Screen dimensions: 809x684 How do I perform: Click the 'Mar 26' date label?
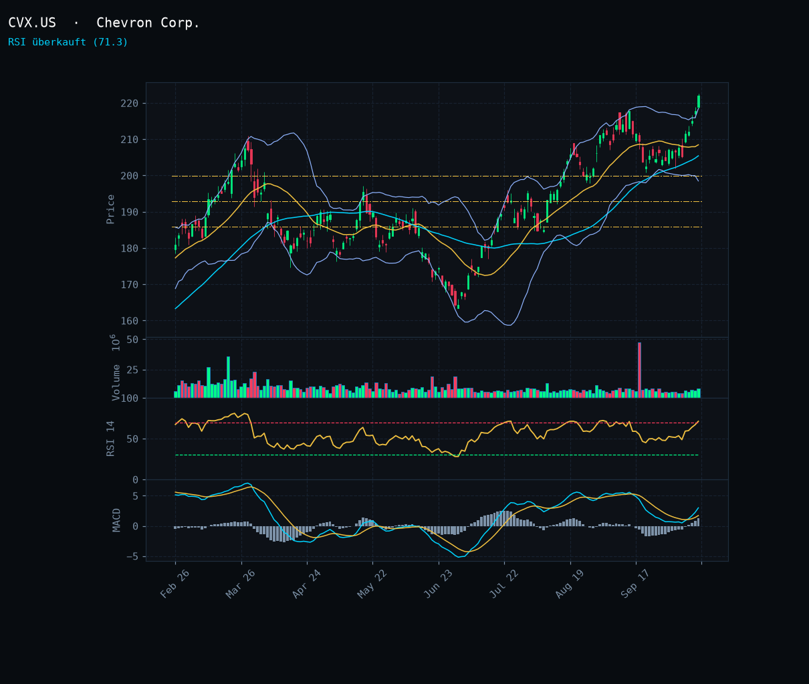[241, 584]
